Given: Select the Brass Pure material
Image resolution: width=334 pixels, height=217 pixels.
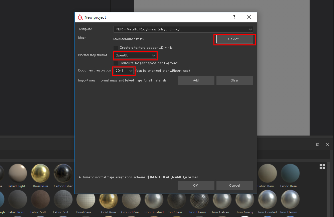Looking at the screenshot, I should pyautogui.click(x=40, y=173).
